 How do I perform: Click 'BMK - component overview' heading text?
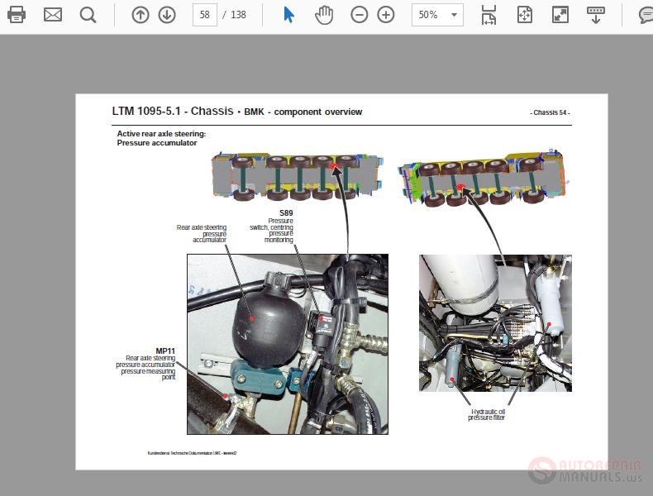pos(303,112)
